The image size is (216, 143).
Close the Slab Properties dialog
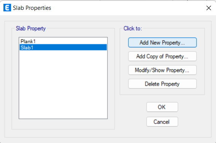(209, 8)
